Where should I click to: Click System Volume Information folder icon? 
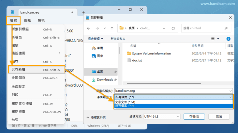point(129,53)
